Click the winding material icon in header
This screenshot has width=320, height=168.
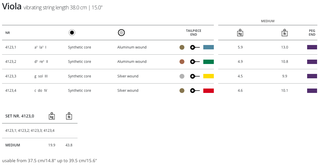coord(121,33)
